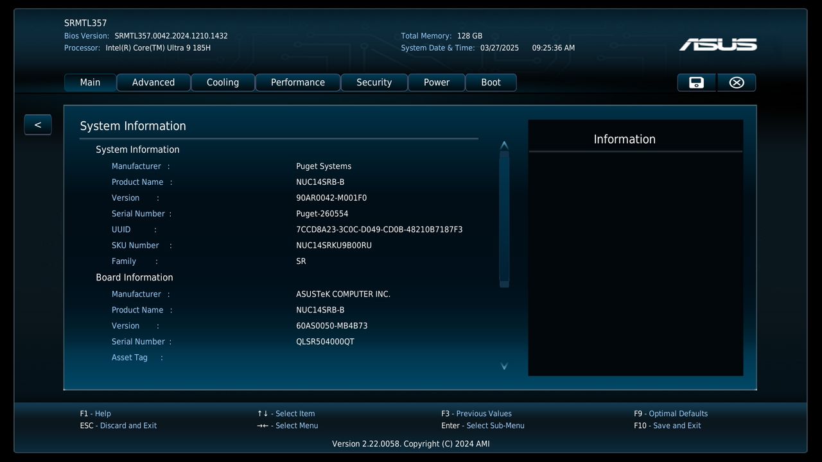
Task: Click the UUID label
Action: click(x=121, y=230)
